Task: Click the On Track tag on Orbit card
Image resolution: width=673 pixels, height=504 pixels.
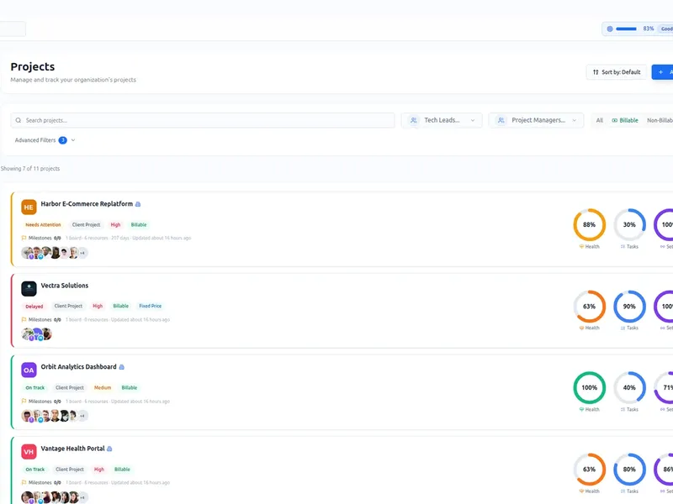Action: [34, 387]
